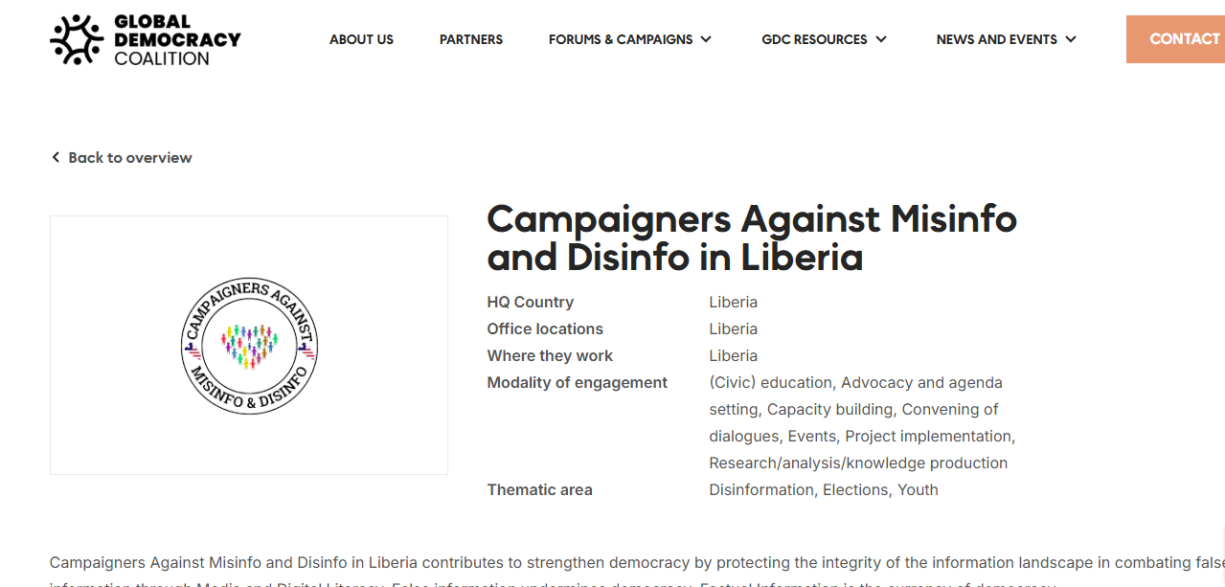The height and width of the screenshot is (587, 1225).
Task: Follow the Back to overview link
Action: click(x=129, y=158)
